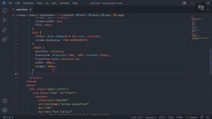Image resolution: width=212 pixels, height=119 pixels.
Task: Click the keyTimes attribute line
Action: coord(55,112)
